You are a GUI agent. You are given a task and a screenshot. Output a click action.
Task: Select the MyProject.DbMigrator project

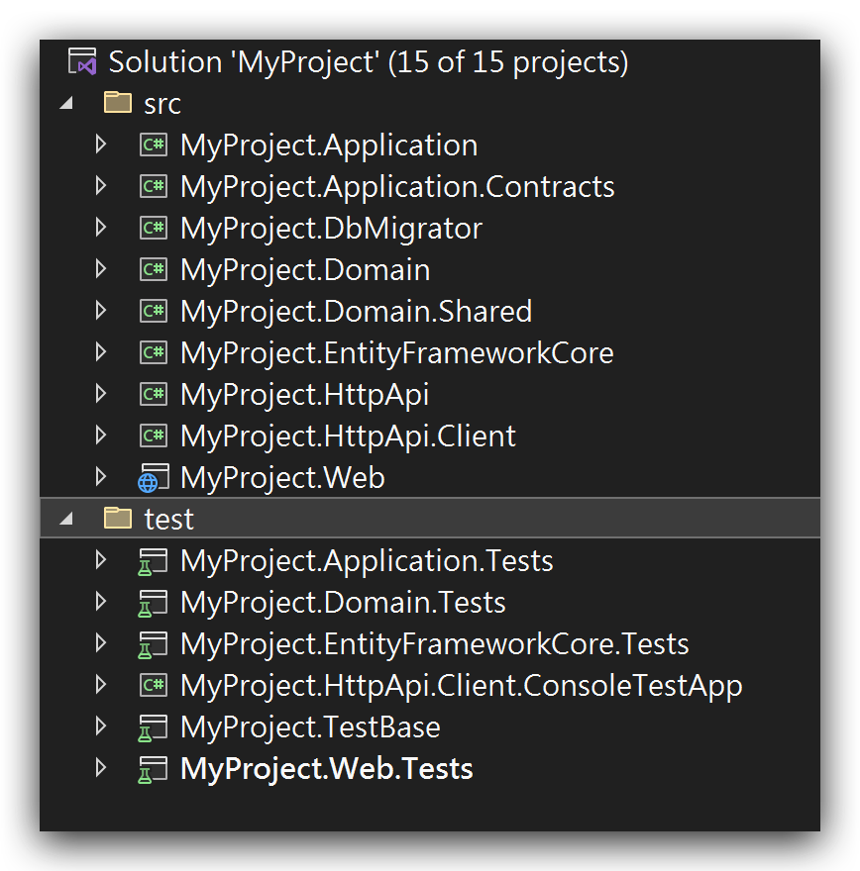[x=331, y=228]
